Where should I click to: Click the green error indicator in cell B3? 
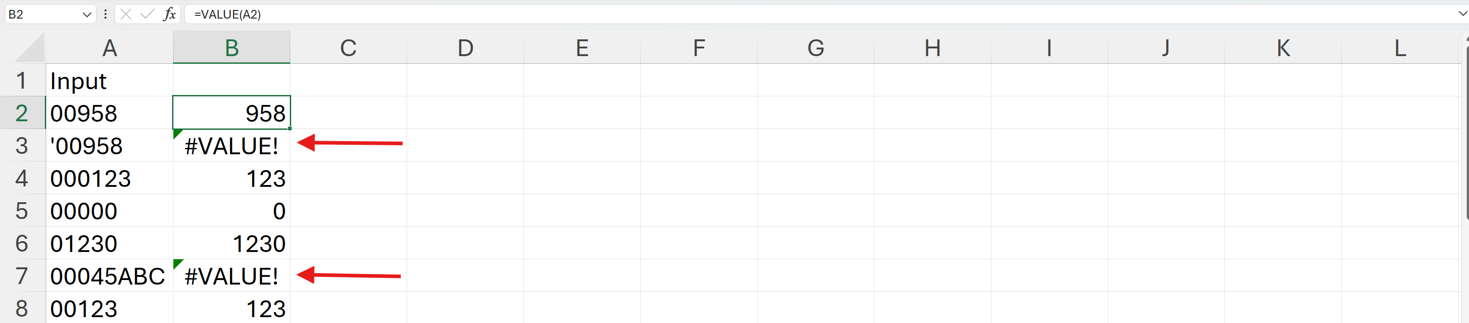(x=178, y=134)
